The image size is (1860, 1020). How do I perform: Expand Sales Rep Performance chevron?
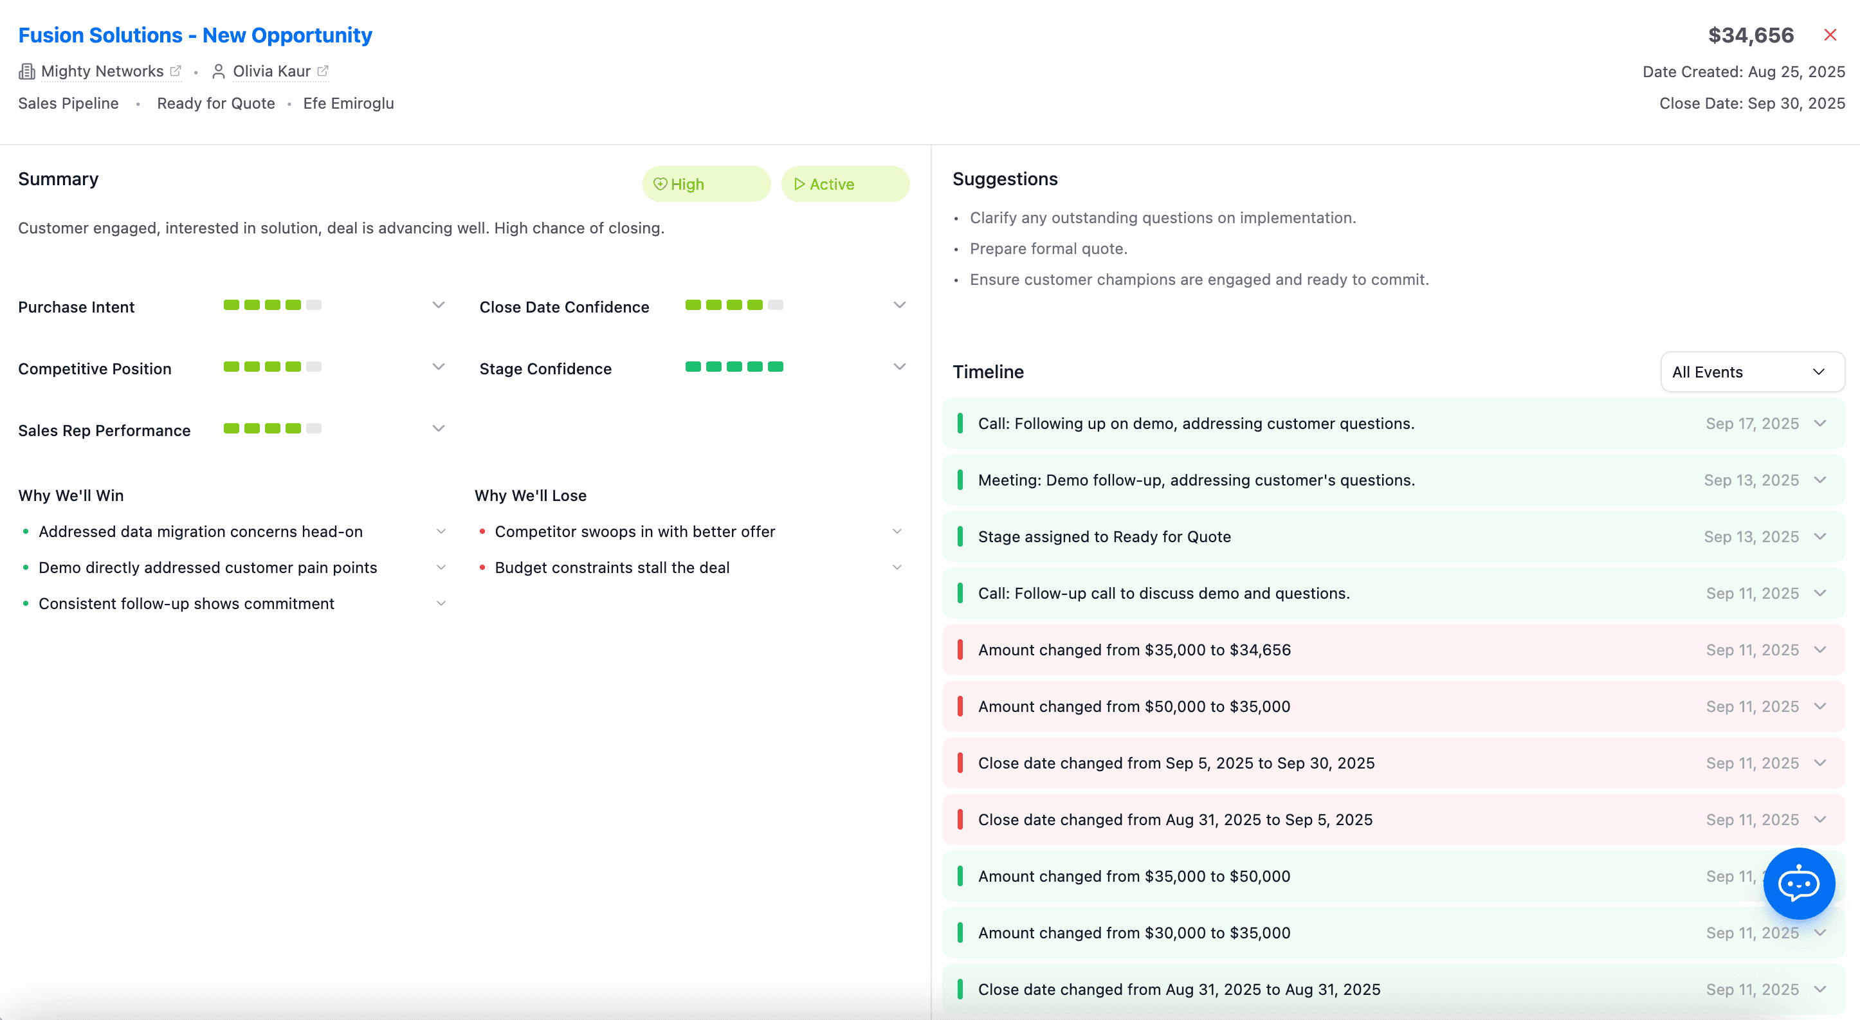coord(438,428)
